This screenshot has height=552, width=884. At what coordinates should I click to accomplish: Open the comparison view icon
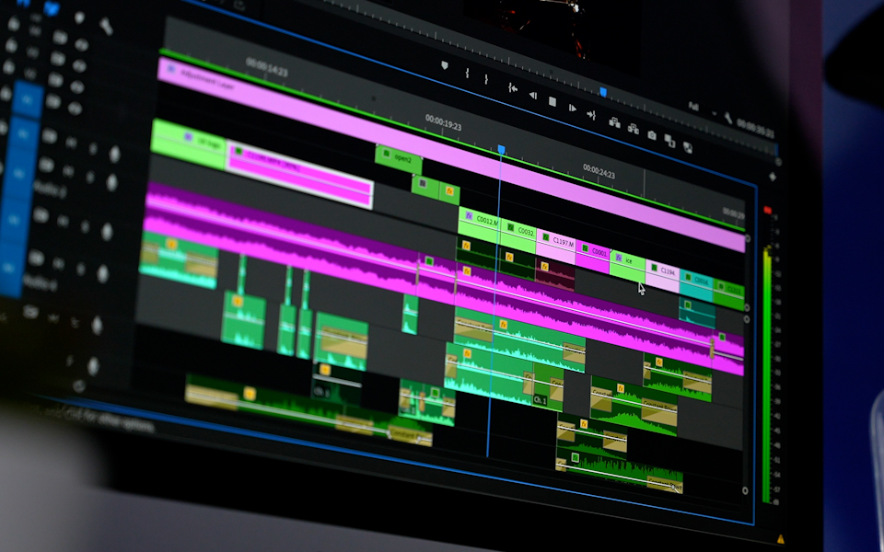(x=669, y=141)
